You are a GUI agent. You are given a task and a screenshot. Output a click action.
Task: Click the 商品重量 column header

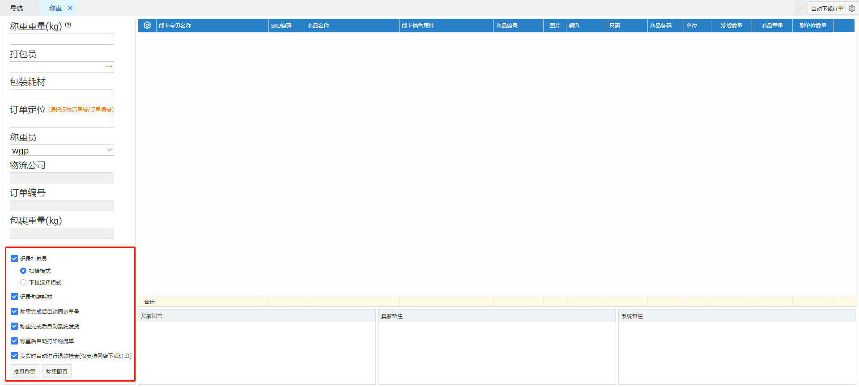pyautogui.click(x=772, y=26)
